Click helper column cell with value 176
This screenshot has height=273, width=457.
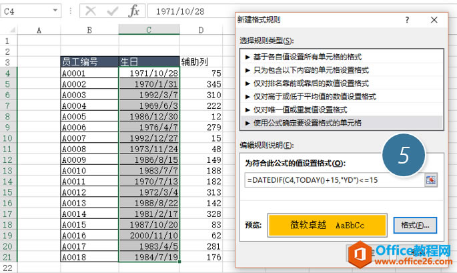[x=201, y=257]
